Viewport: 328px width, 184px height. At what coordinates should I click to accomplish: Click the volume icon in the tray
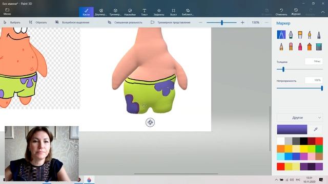click(x=292, y=179)
